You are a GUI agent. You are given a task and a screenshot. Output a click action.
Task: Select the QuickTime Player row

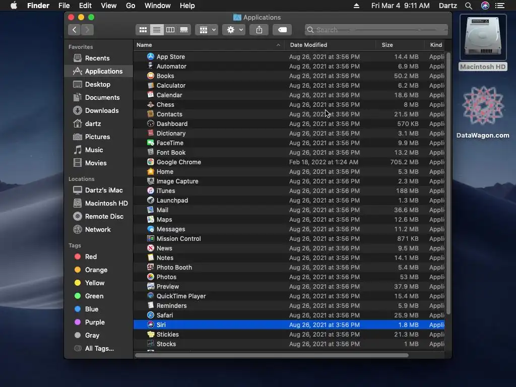[289, 296]
